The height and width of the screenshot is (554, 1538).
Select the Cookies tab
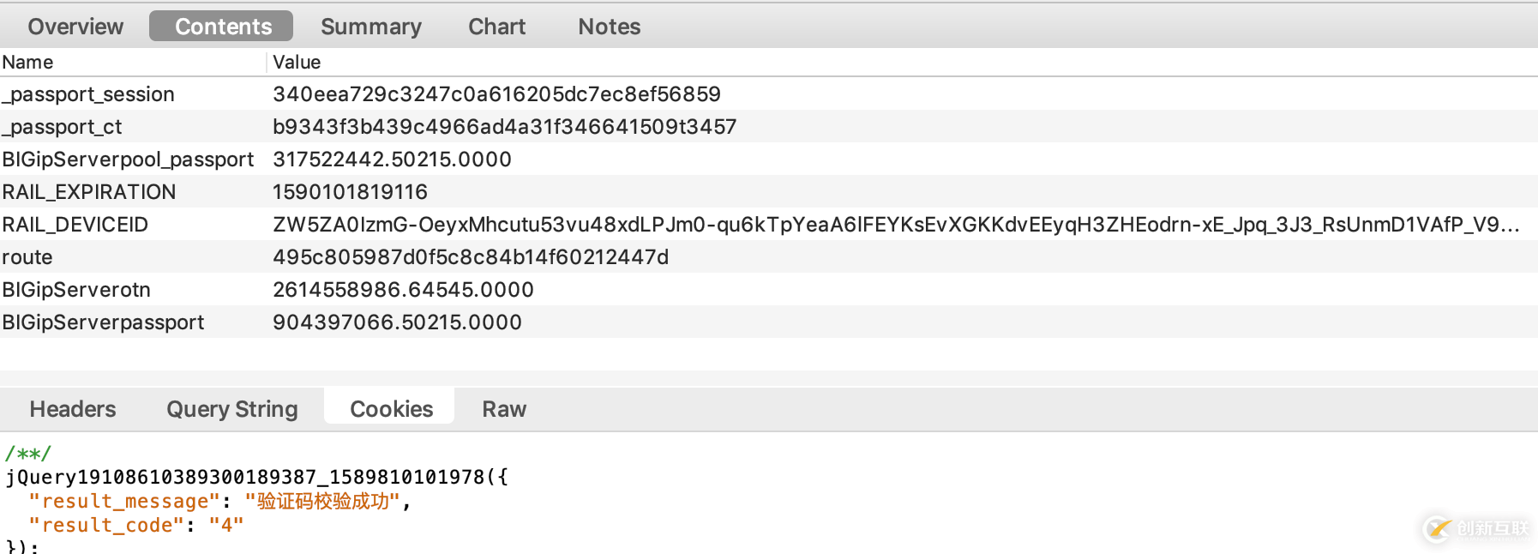coord(391,409)
